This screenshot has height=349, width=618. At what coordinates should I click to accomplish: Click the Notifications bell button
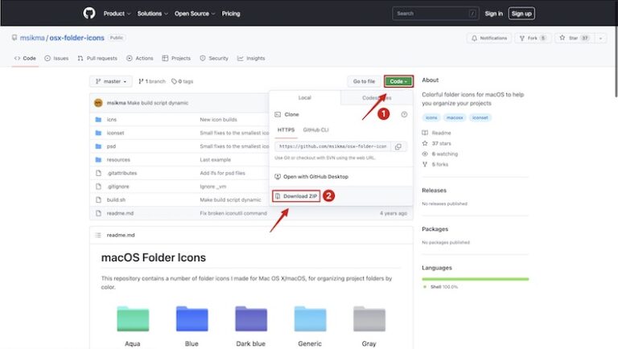[489, 38]
